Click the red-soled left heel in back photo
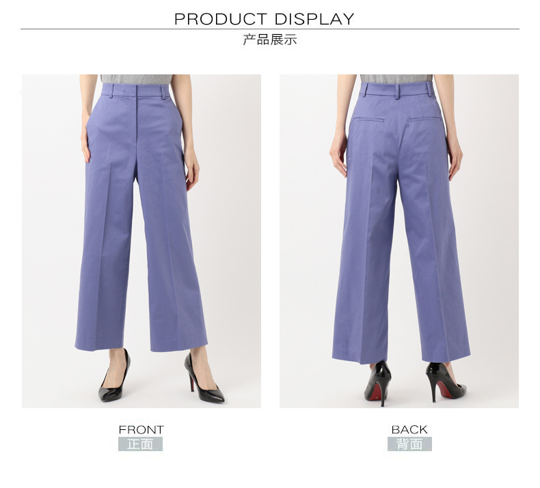This screenshot has height=488, width=540. (x=378, y=383)
